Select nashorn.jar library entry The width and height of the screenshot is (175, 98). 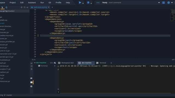coord(4,72)
